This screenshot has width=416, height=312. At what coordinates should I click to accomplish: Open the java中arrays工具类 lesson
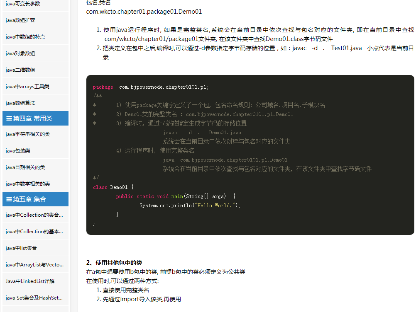(27, 87)
